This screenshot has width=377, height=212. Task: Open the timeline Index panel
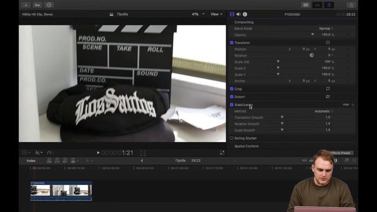pos(31,161)
